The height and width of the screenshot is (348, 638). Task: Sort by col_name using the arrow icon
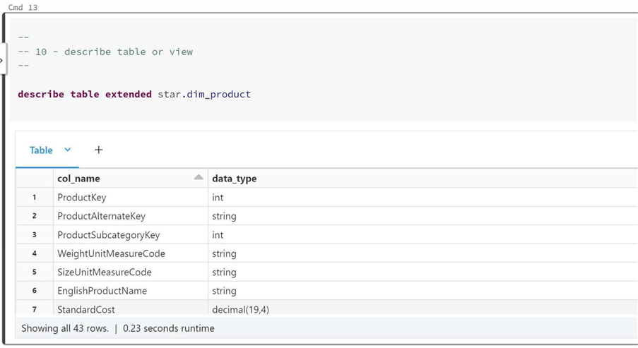pyautogui.click(x=199, y=178)
